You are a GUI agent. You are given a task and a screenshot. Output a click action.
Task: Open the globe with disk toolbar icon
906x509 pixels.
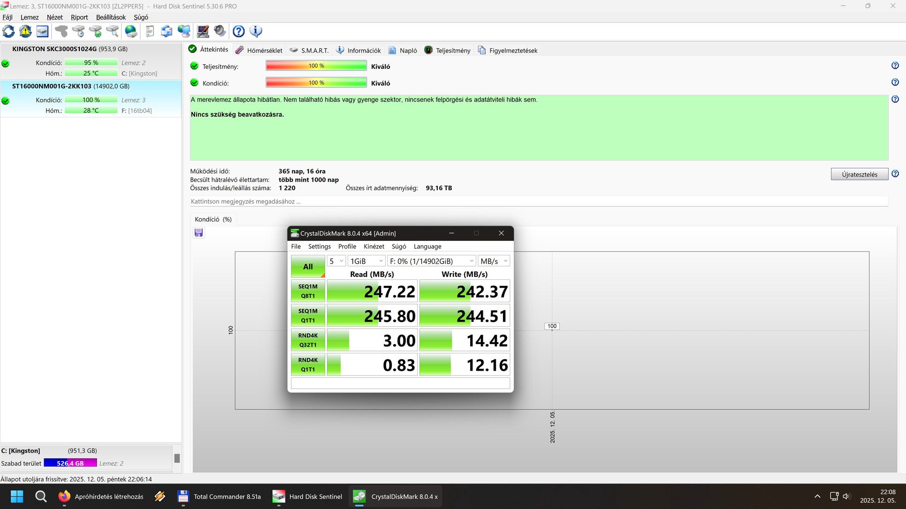[x=131, y=31]
